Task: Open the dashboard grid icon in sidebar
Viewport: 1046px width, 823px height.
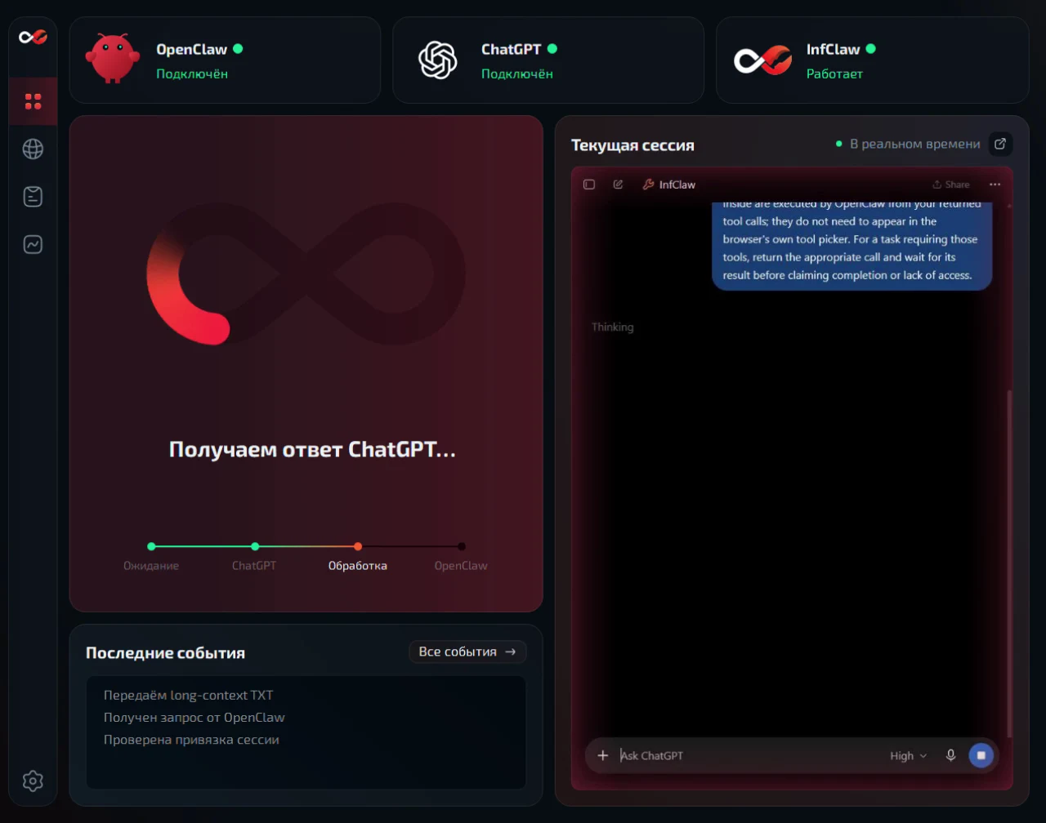Action: point(33,101)
